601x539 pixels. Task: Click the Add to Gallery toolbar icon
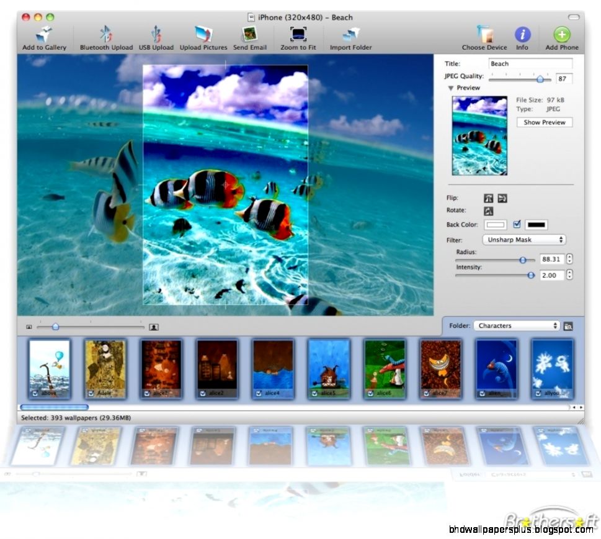[44, 35]
